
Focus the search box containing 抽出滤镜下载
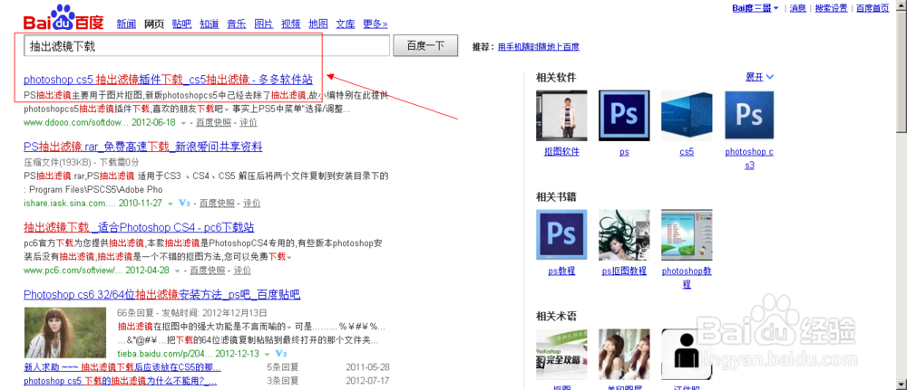tap(207, 46)
